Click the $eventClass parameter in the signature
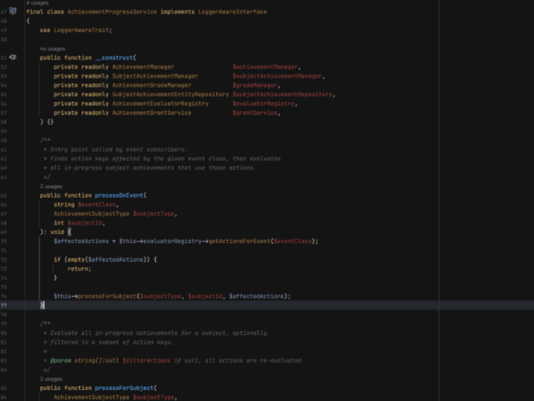Image resolution: width=534 pixels, height=401 pixels. point(97,205)
